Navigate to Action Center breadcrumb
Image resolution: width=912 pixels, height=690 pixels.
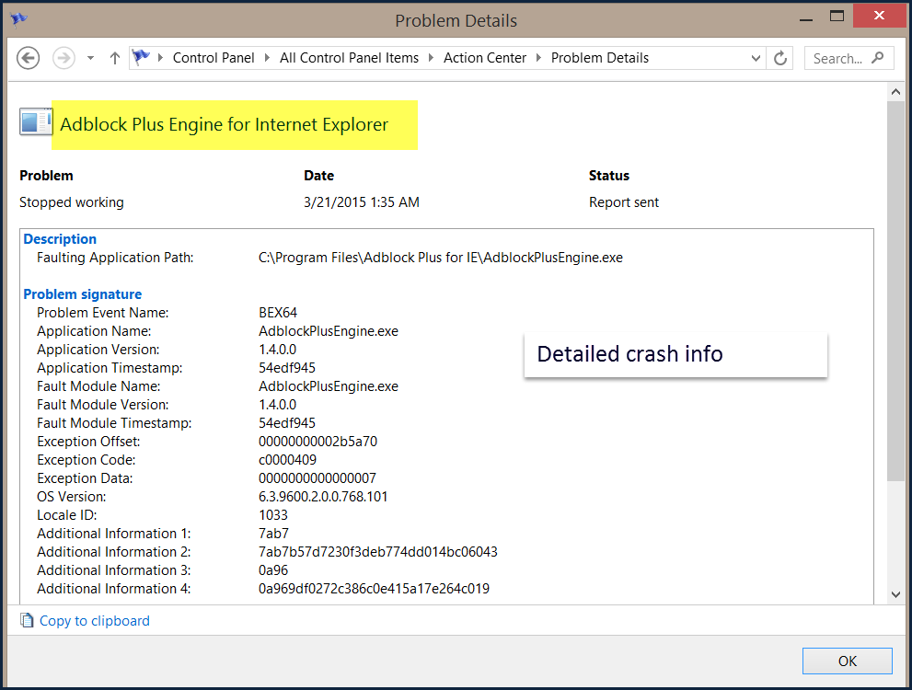point(484,58)
